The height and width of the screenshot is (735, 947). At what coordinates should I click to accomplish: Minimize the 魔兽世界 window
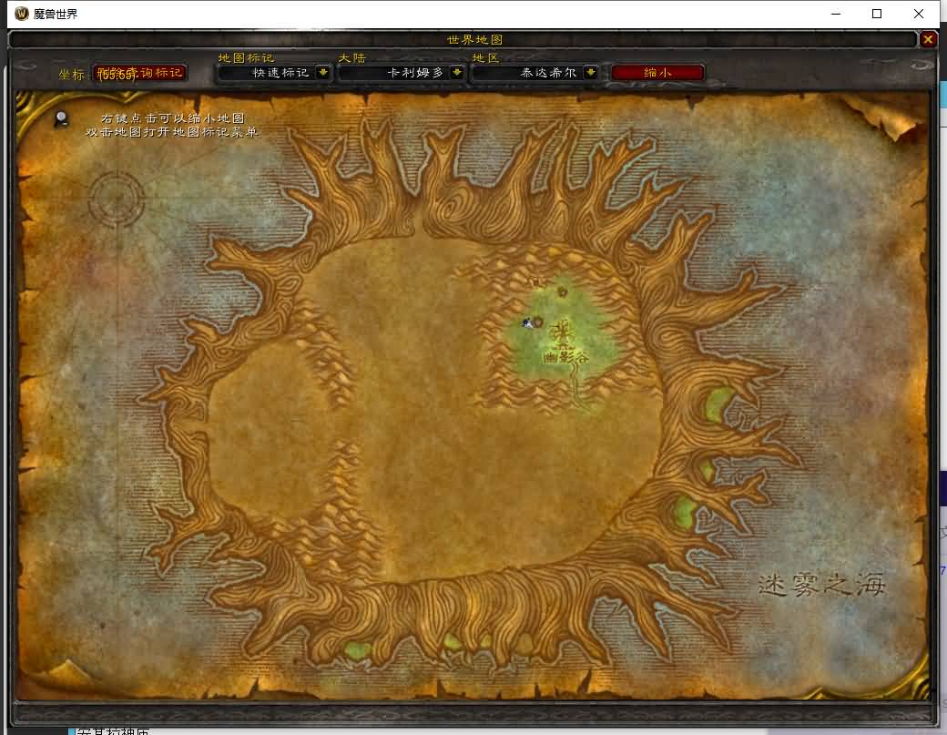pyautogui.click(x=834, y=14)
